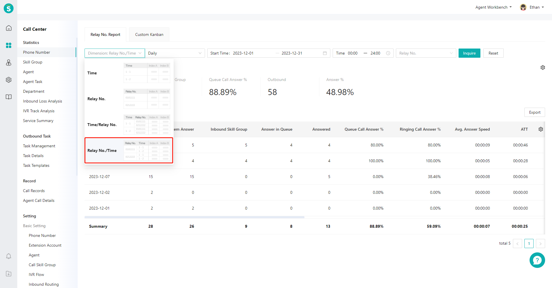The image size is (552, 288).
Task: Open Inbound Loss Analysis
Action: click(43, 101)
